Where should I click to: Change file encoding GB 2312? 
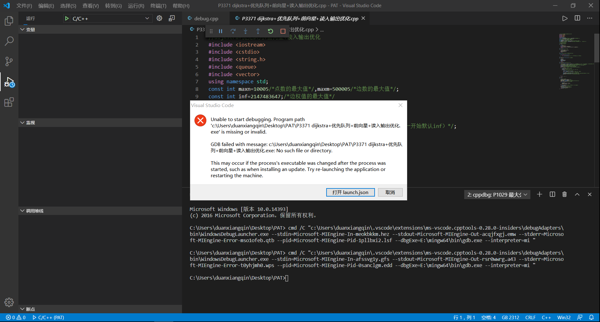pyautogui.click(x=510, y=317)
